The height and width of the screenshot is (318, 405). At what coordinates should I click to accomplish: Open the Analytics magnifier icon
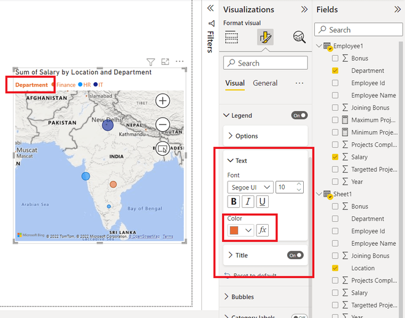(299, 37)
